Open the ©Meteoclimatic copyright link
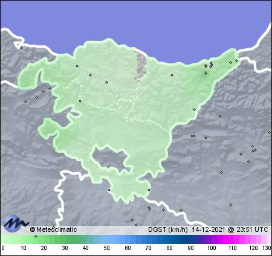Viewport: 272px width, 256px height. point(53,229)
